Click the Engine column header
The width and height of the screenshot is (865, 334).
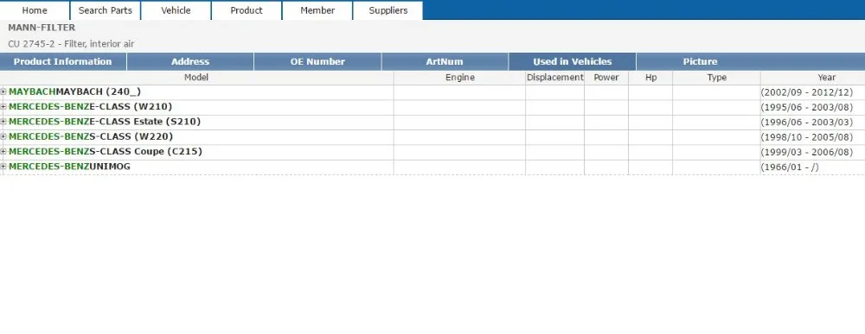[x=459, y=78]
